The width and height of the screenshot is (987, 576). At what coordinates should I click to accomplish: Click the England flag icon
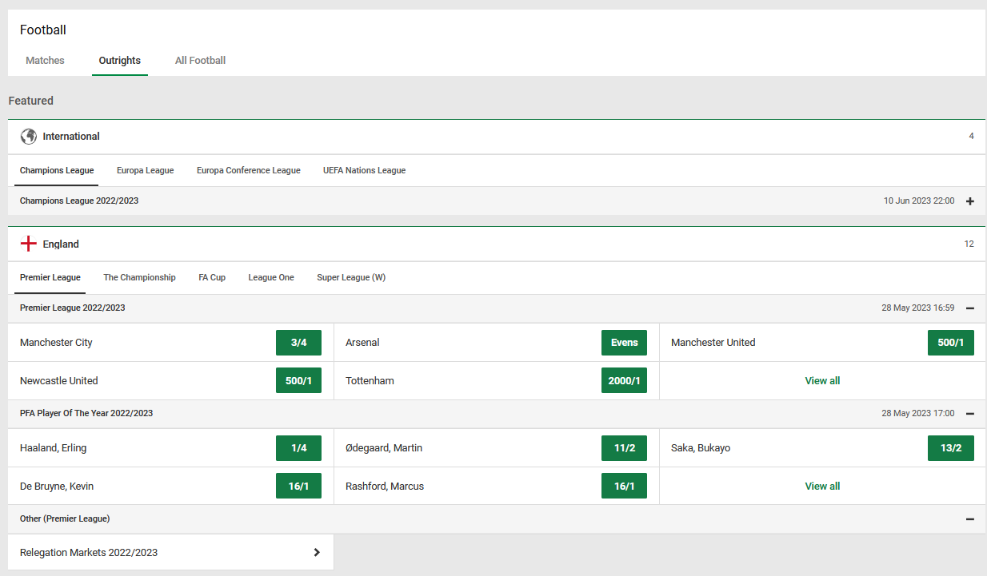(x=29, y=244)
